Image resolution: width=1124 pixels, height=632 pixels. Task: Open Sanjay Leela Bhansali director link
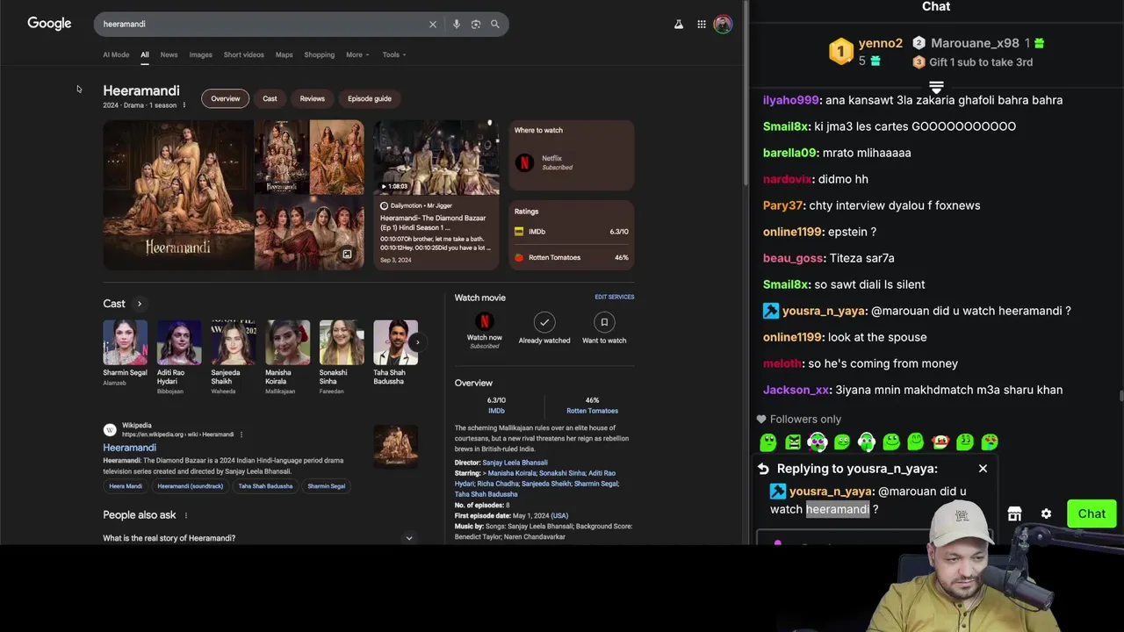515,463
